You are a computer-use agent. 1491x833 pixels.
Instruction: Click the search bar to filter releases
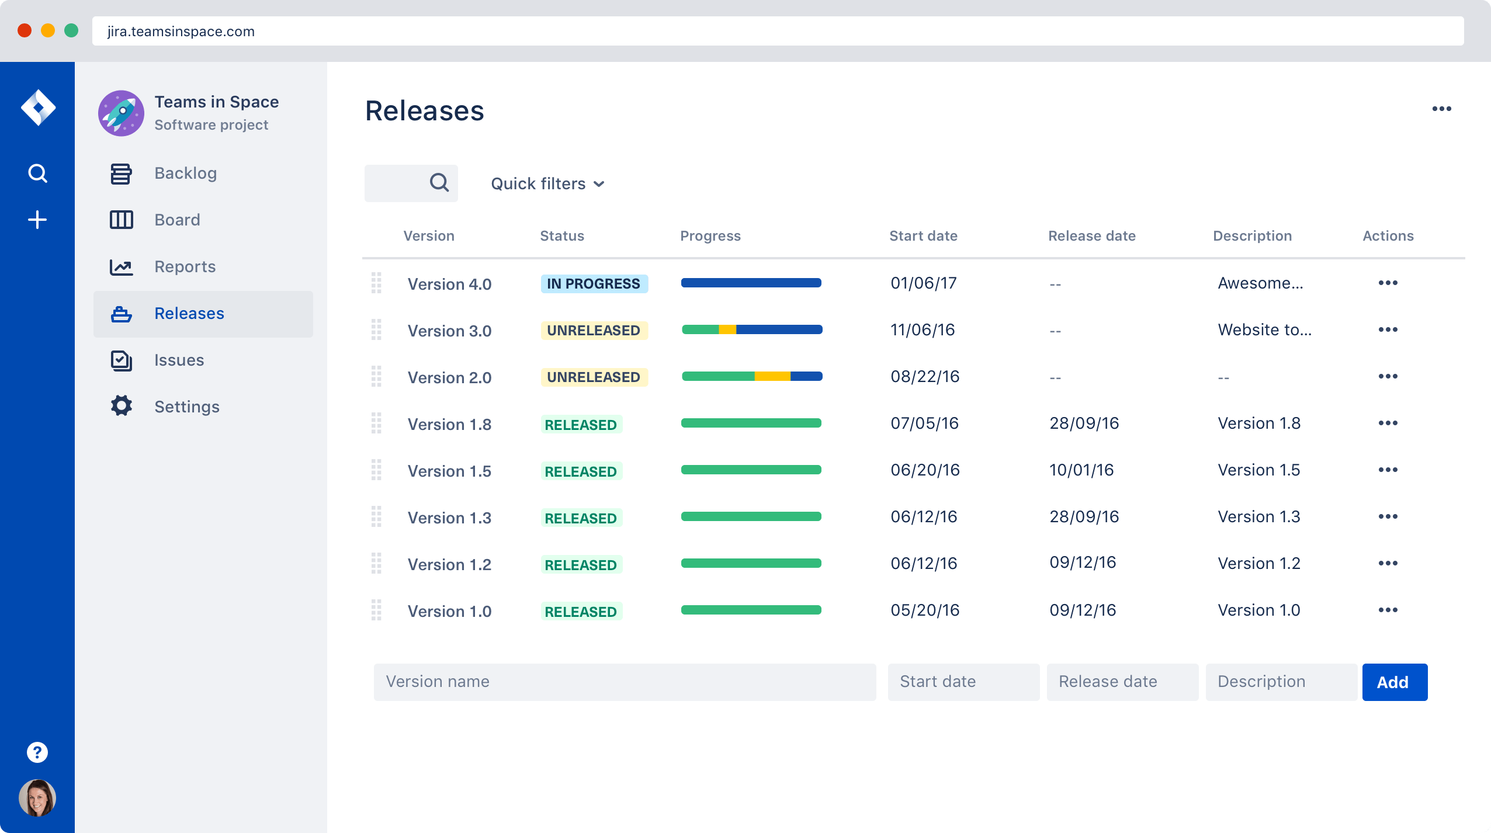(x=415, y=183)
